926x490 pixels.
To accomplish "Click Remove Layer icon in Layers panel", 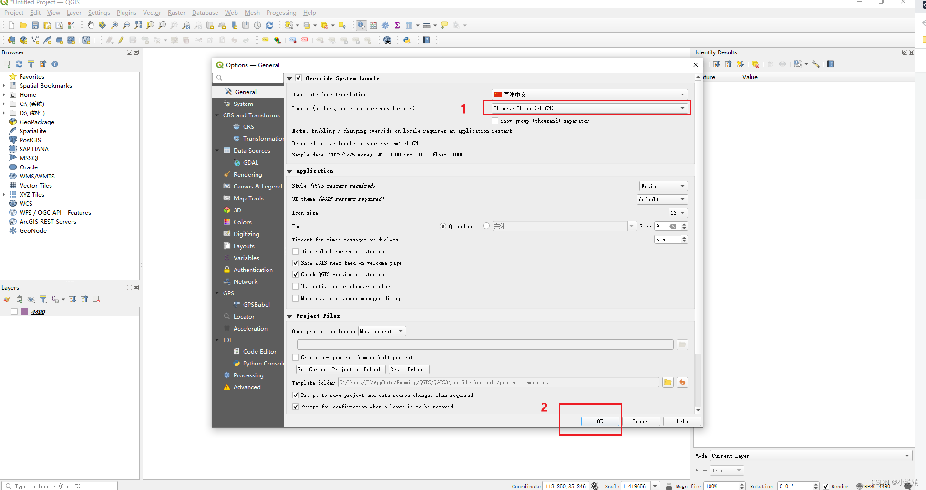I will 96,300.
